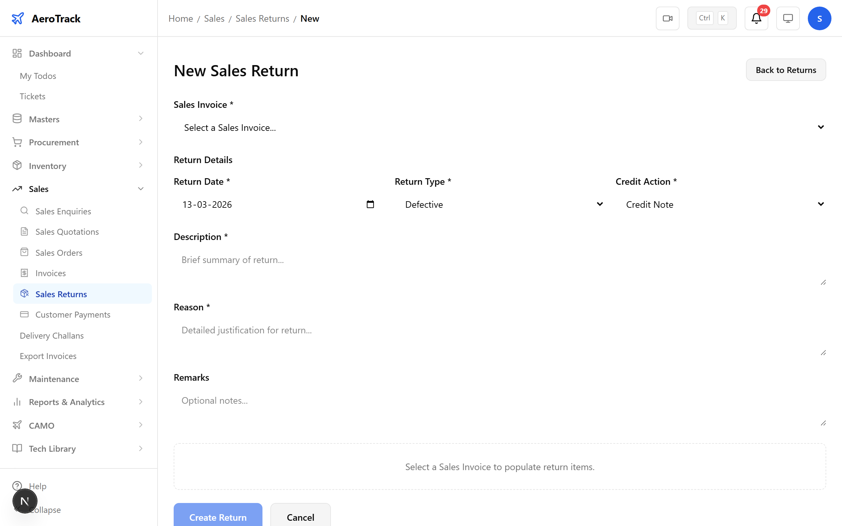Screen dimensions: 842x526
Task: Open the Sales Returns breadcrumb link
Action: pyautogui.click(x=262, y=18)
